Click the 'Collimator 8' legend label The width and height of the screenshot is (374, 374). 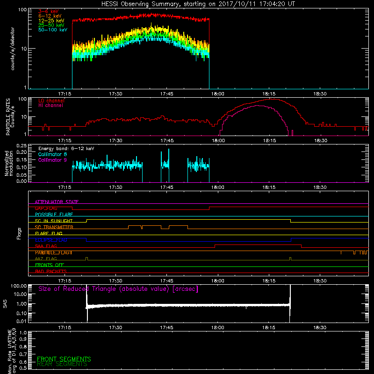click(x=52, y=154)
